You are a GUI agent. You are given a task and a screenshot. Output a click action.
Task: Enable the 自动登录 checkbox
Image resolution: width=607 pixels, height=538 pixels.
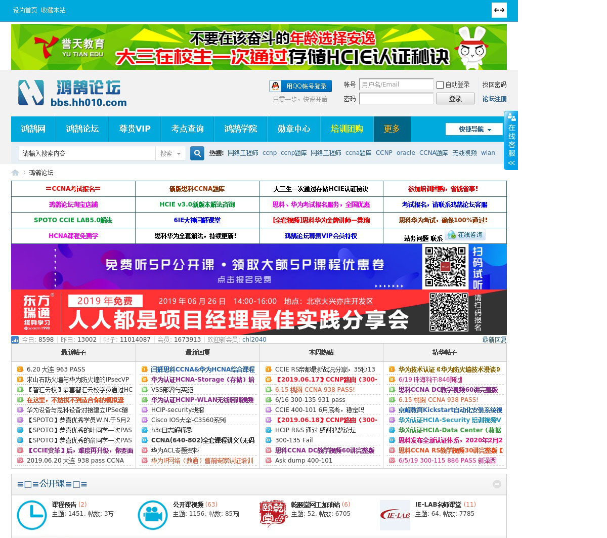coord(440,85)
